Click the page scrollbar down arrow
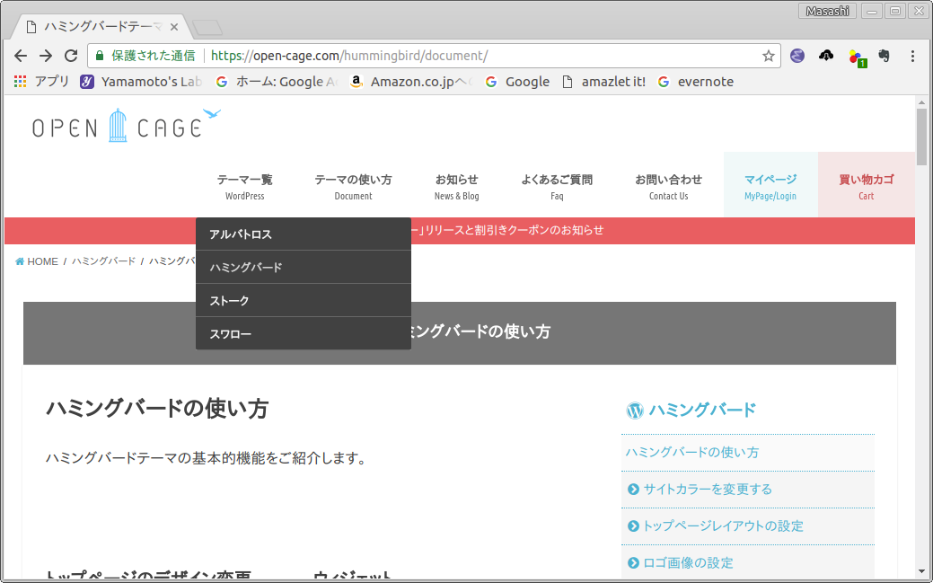Screen dimensions: 933x583 [x=920, y=570]
